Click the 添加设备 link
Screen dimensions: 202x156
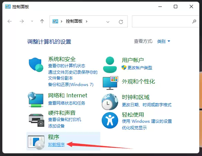click(x=56, y=126)
